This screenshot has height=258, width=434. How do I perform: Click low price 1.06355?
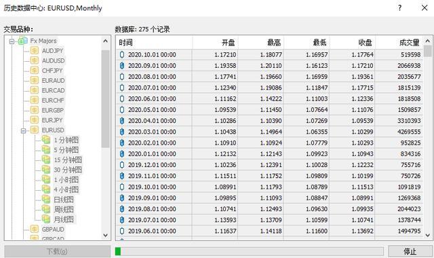[x=317, y=132]
